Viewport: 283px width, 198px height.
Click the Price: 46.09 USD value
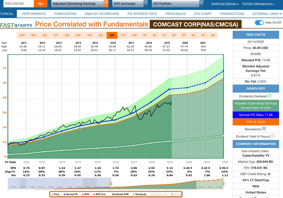[x=256, y=48]
